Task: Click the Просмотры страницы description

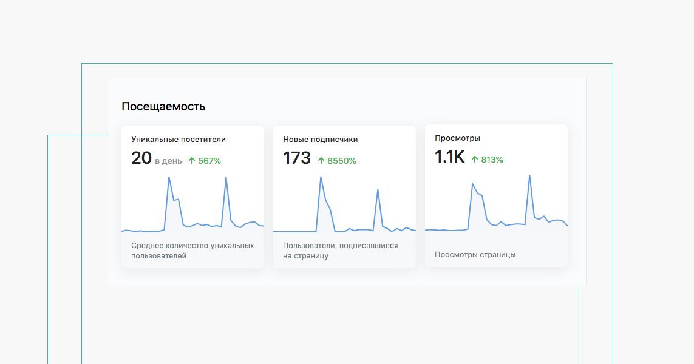Action: tap(475, 255)
